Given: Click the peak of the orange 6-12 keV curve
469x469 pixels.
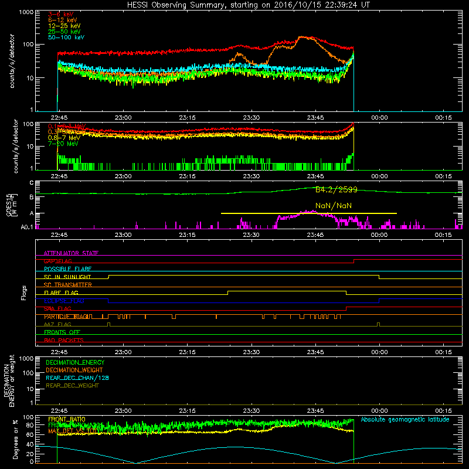Looking at the screenshot, I should (302, 38).
